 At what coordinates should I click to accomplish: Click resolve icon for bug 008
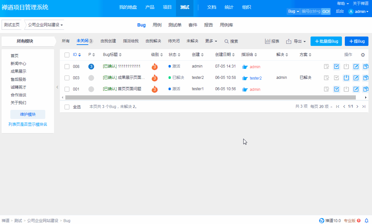(336, 67)
